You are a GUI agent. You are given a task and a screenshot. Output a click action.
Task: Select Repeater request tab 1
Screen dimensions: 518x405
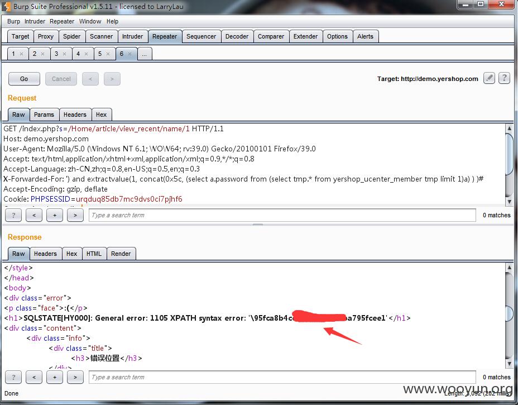tap(13, 54)
